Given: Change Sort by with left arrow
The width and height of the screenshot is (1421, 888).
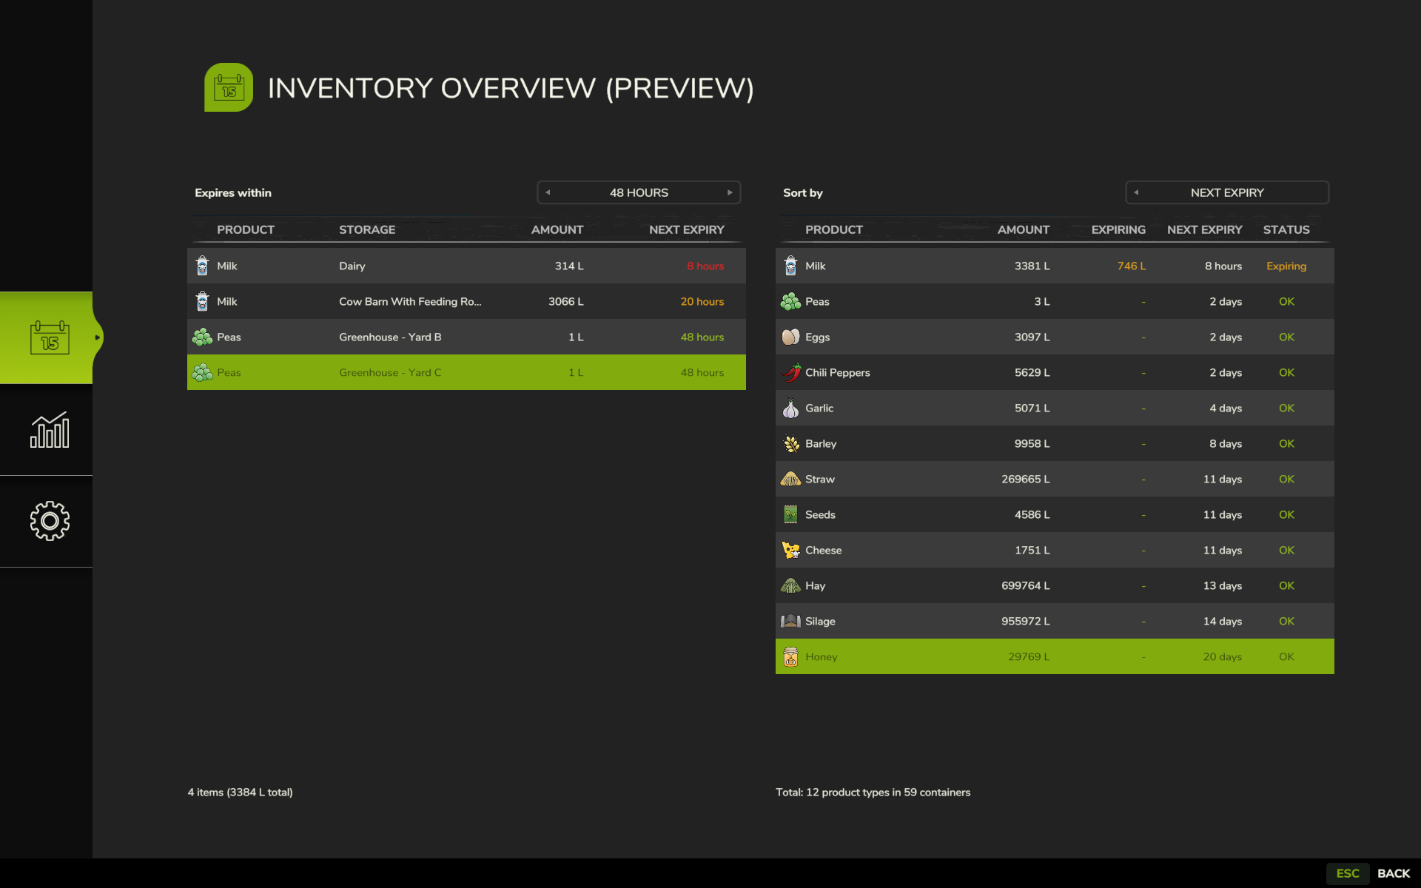Looking at the screenshot, I should coord(1136,192).
